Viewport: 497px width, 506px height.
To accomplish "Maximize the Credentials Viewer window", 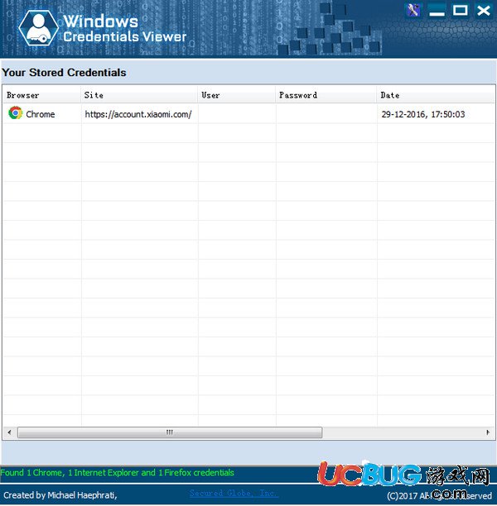I will [x=460, y=10].
